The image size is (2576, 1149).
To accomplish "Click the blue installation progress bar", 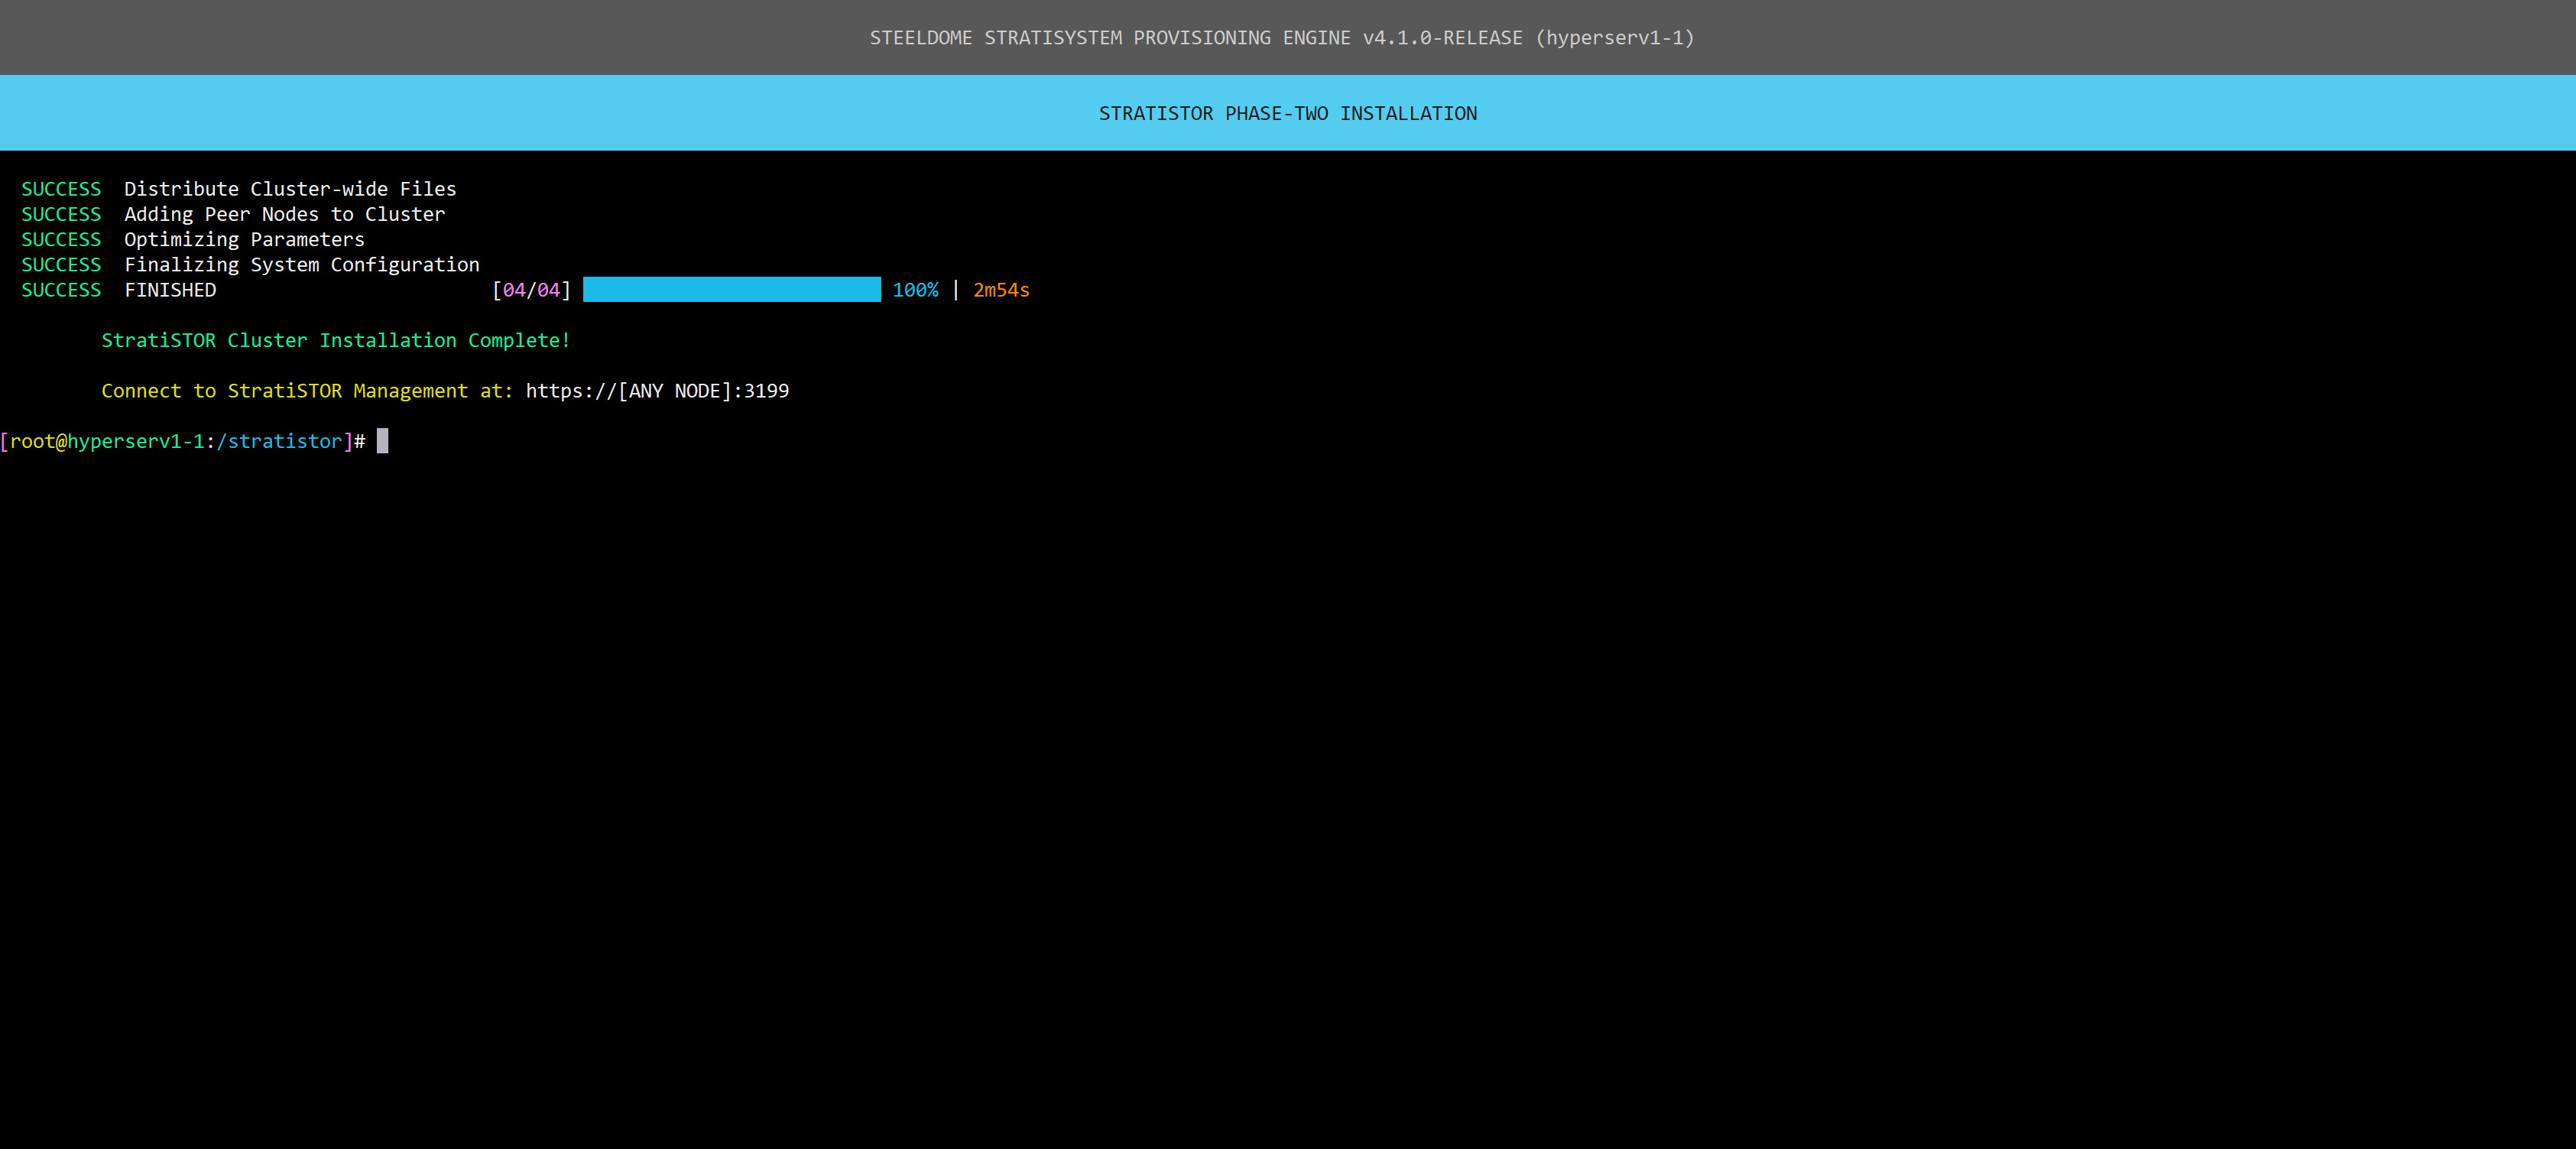I will tap(731, 290).
